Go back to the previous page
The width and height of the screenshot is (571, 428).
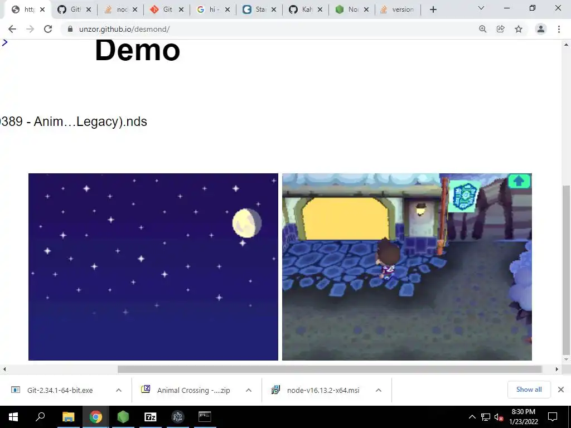coord(12,29)
